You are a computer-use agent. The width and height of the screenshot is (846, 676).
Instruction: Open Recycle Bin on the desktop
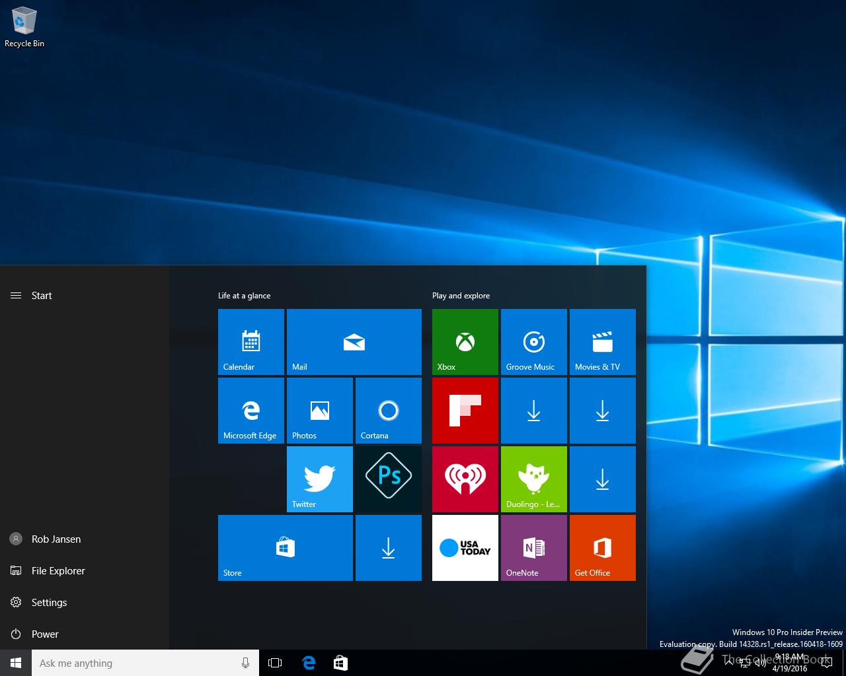point(24,28)
